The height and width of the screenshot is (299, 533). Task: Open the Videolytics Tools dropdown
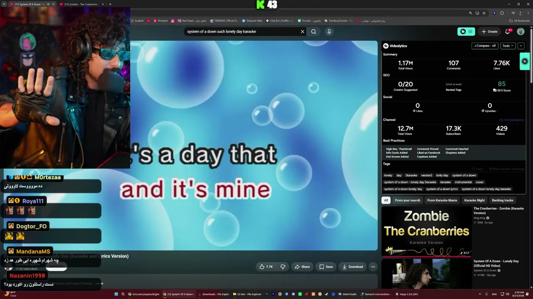[x=508, y=46]
